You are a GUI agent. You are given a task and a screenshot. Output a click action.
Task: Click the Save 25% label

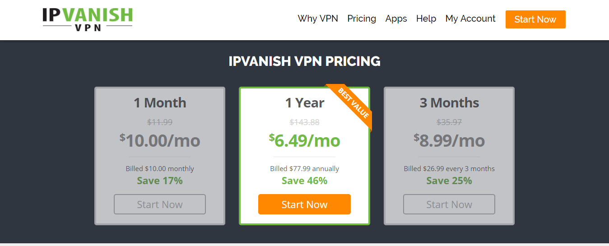coord(449,181)
